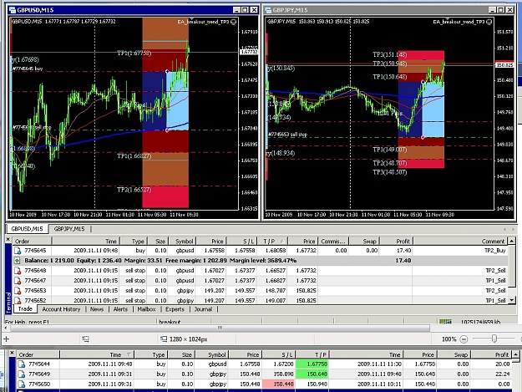Screen dimensions: 522x392
Task: Click GBPJPY chart window title icon
Action: point(268,10)
